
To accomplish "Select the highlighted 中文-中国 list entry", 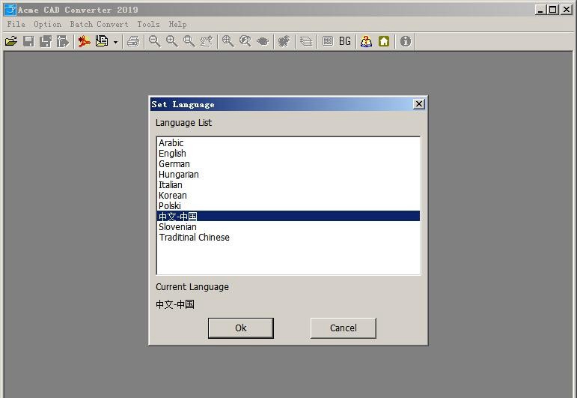I will 288,216.
